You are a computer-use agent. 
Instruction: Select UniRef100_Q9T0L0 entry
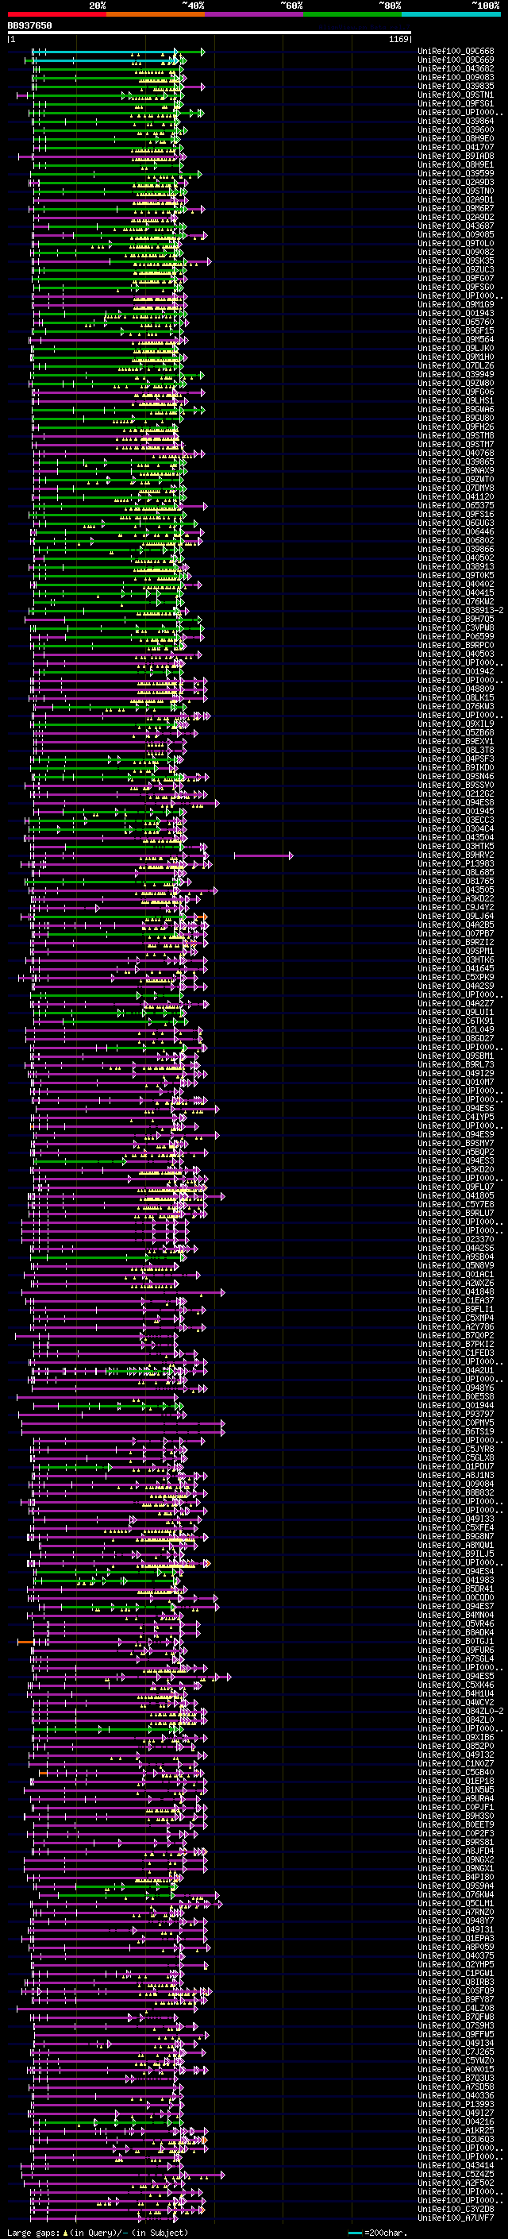coord(456,243)
